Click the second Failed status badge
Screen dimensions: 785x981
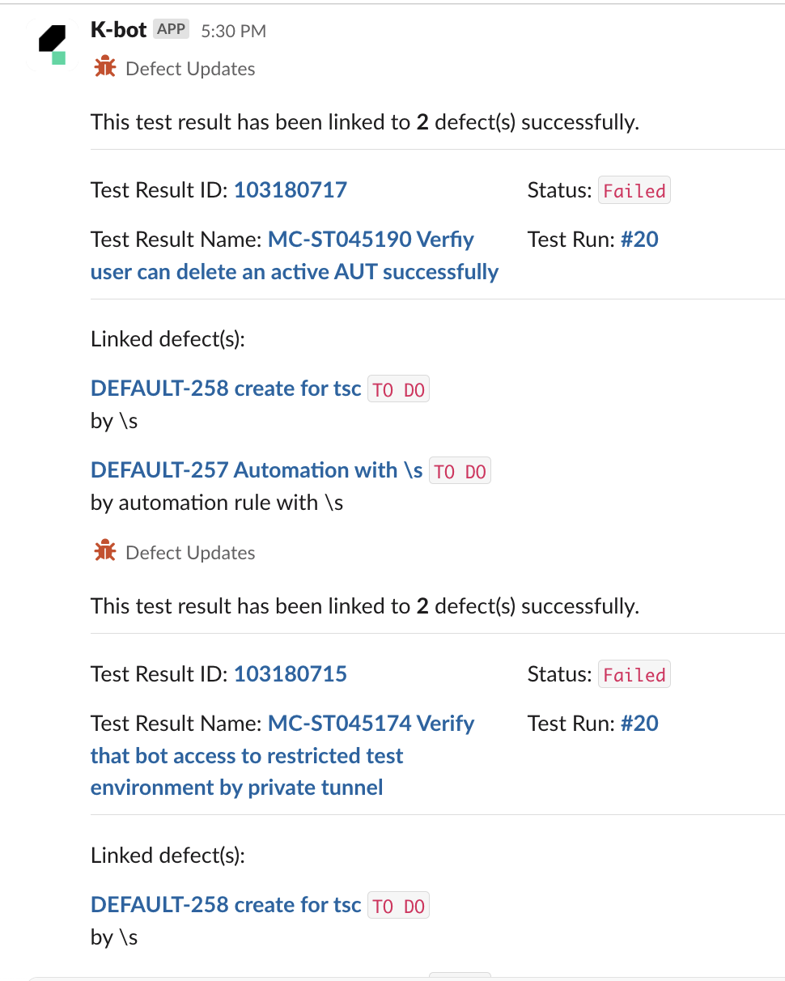(x=634, y=673)
